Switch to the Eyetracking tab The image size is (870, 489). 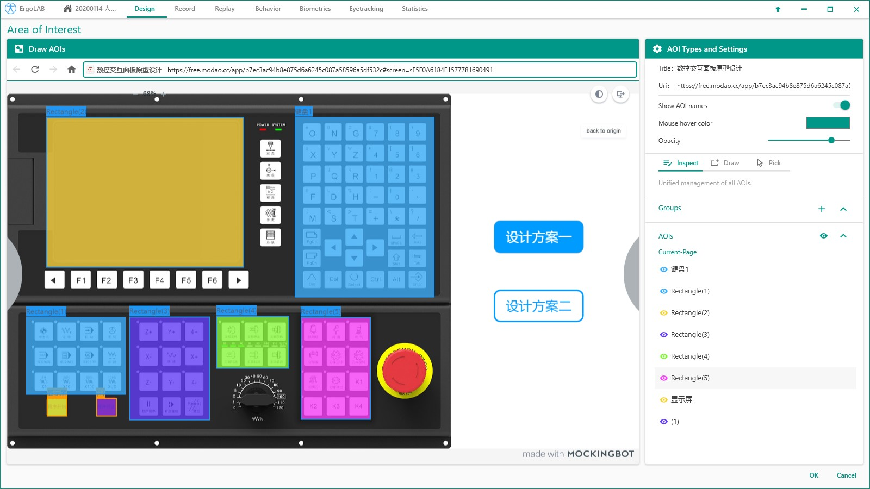(366, 9)
